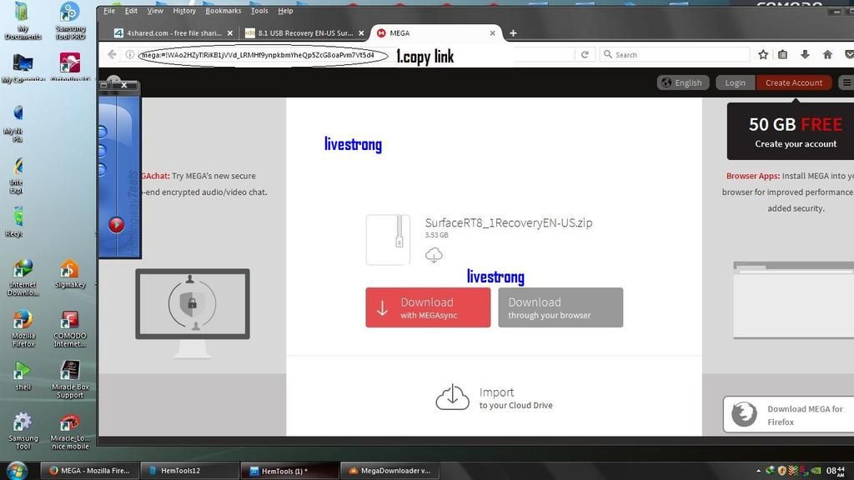
Task: Click the page reload icon
Action: pyautogui.click(x=585, y=55)
